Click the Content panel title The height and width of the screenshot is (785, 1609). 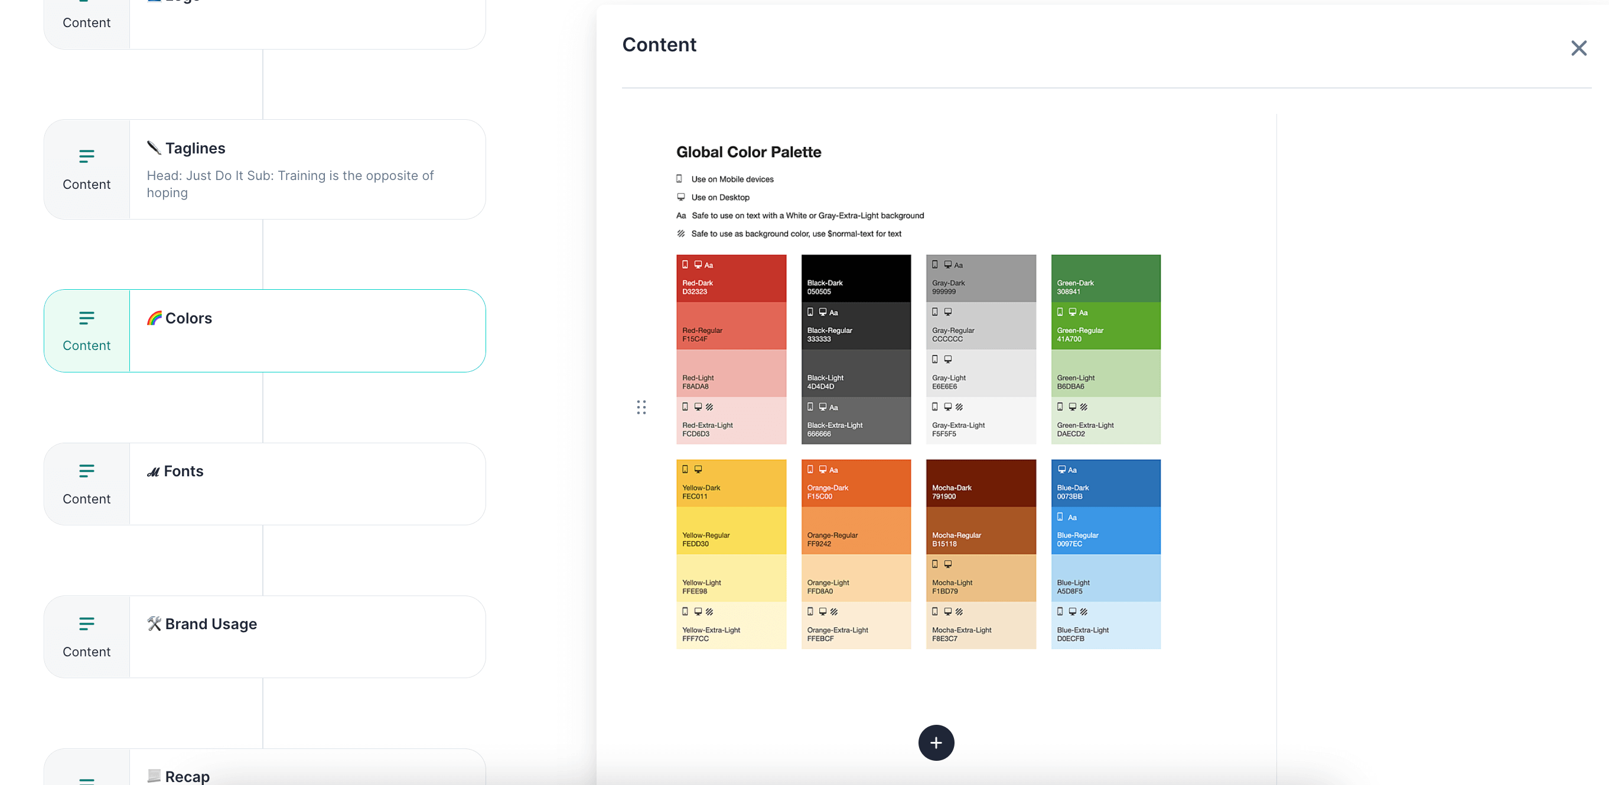pos(659,45)
